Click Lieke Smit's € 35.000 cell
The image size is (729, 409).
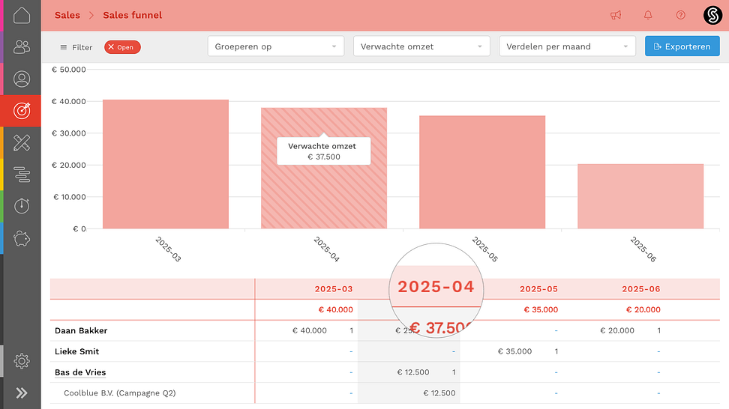pos(514,351)
